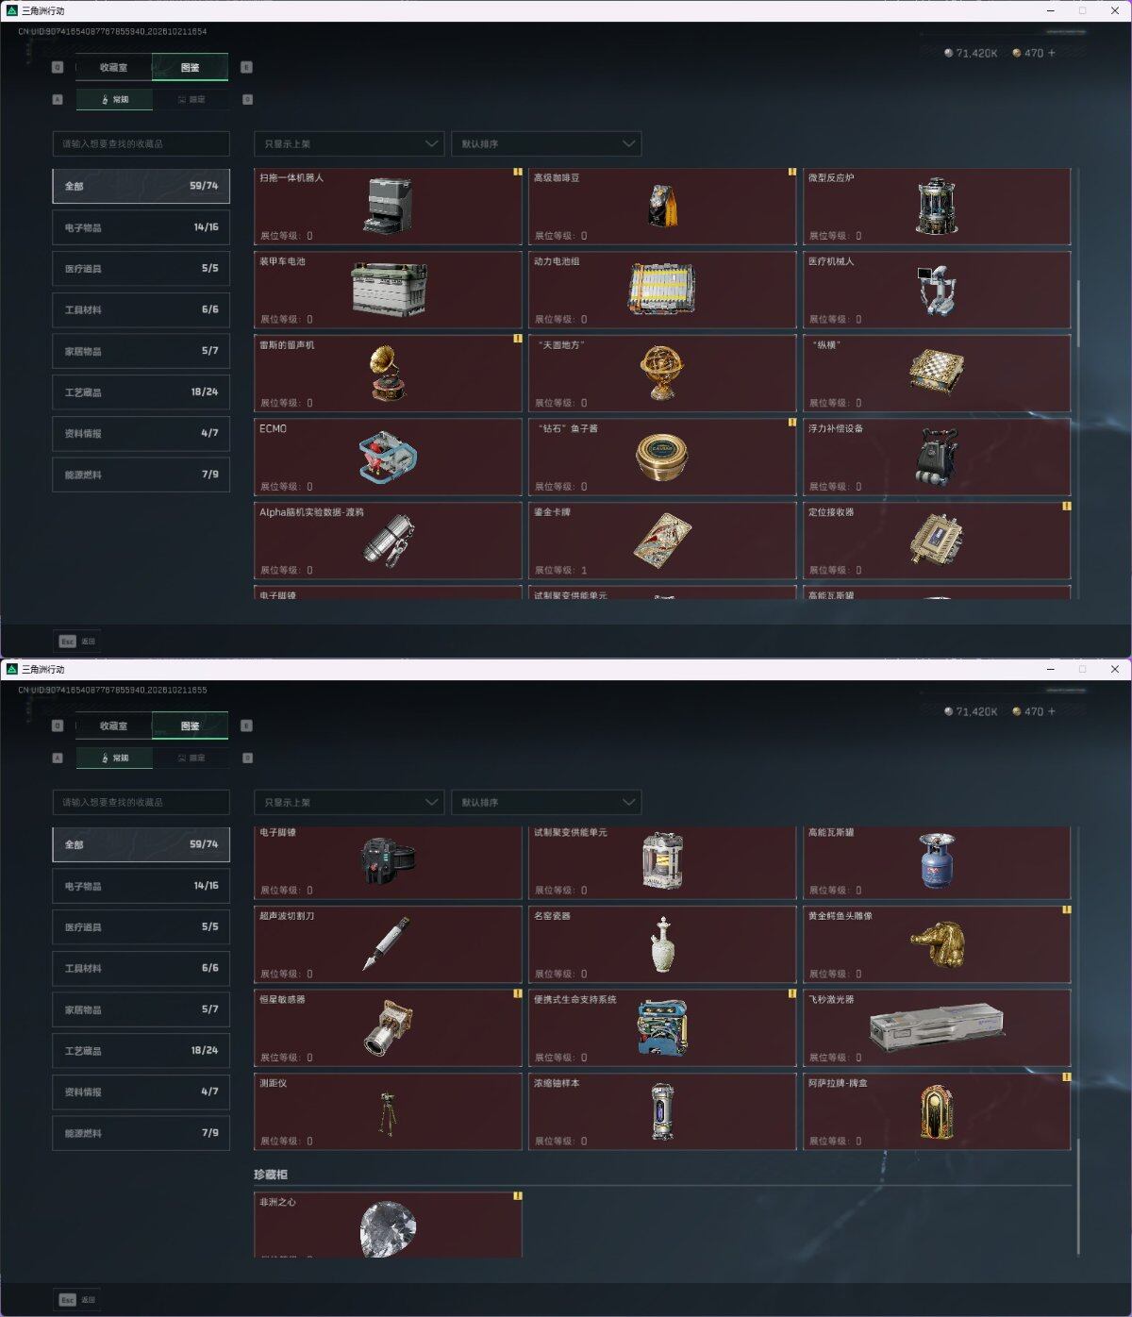Click the plus next to 470 in upper window

[x=1052, y=53]
